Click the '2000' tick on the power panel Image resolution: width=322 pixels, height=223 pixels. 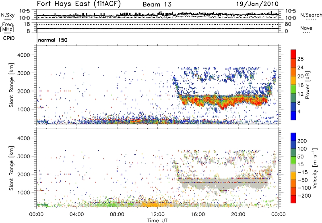[23, 91]
